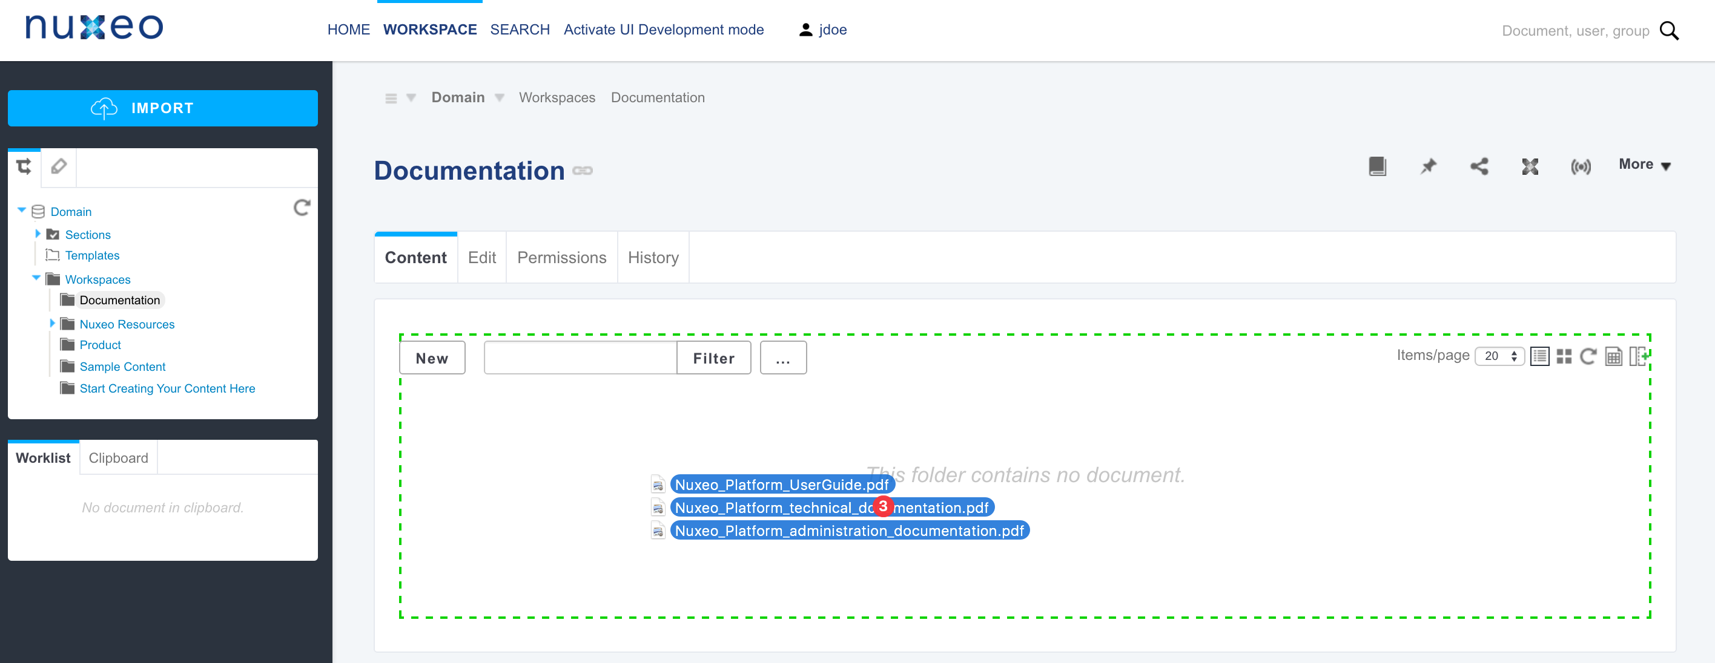Click the share icon in the action bar

1479,166
